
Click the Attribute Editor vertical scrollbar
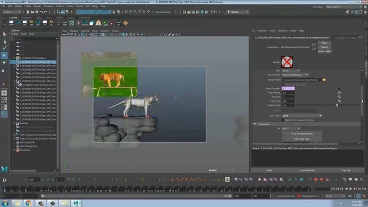tap(362, 101)
